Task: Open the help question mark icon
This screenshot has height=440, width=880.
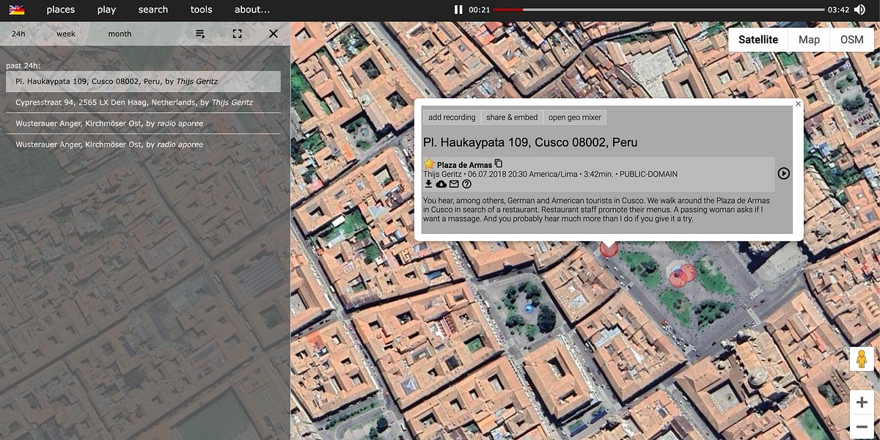Action: (x=466, y=183)
